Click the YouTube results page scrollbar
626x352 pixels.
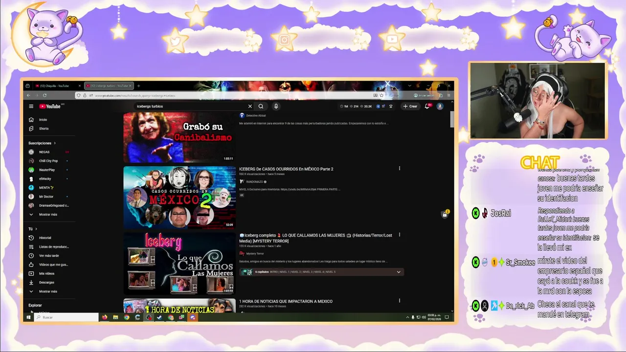(452, 119)
